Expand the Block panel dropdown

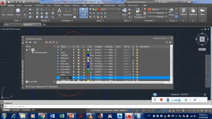pyautogui.click(x=127, y=20)
